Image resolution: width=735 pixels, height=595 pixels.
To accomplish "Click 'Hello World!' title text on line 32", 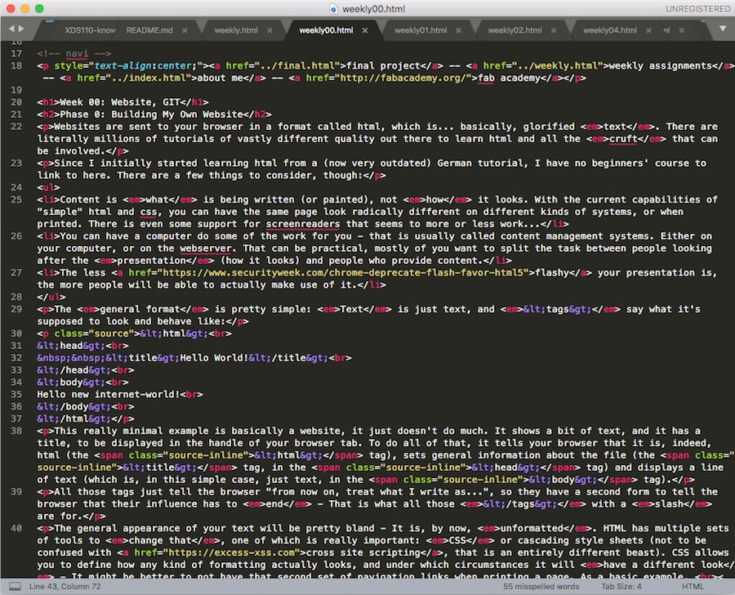I will (214, 358).
